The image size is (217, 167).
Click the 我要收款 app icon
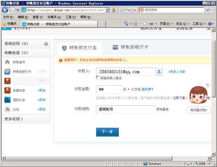pyautogui.click(x=7, y=91)
